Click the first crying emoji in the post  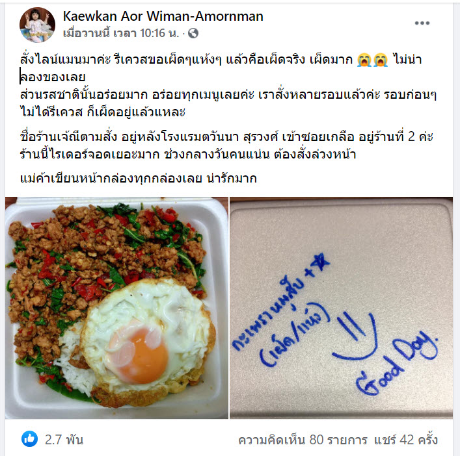click(x=364, y=60)
